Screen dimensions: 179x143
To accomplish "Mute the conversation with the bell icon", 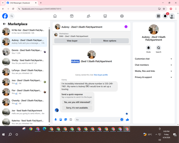I will click(x=149, y=48).
